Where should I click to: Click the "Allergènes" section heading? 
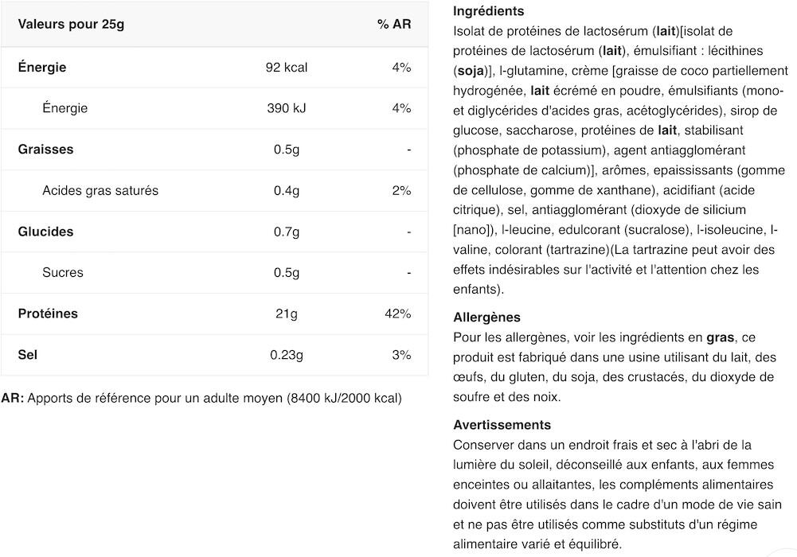(486, 317)
